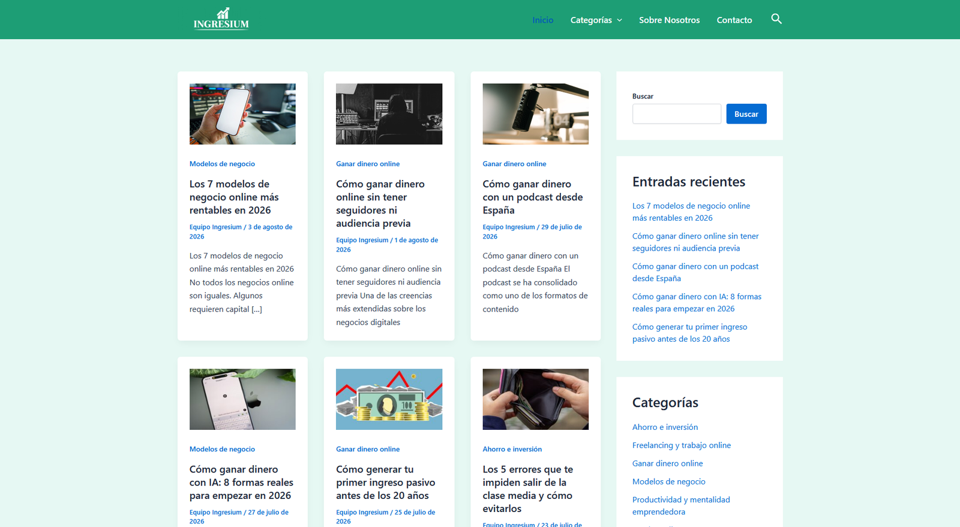960x527 pixels.
Task: Open recent entry 'Cómo ganar dinero online sin tener seguidores' in sidebar
Action: click(695, 242)
